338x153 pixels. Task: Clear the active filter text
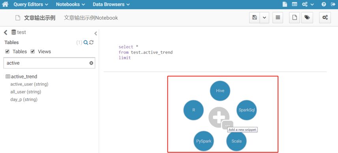click(x=91, y=63)
